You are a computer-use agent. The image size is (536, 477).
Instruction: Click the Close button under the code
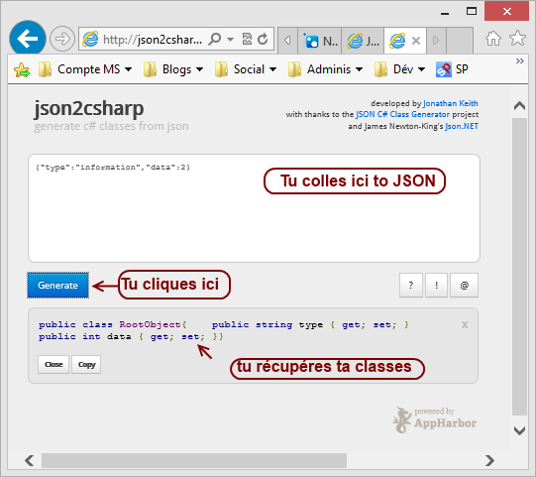54,364
